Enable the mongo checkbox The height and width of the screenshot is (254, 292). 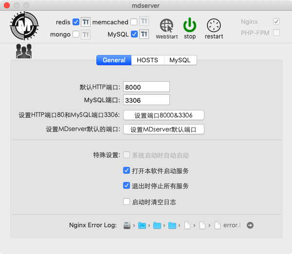coord(76,34)
